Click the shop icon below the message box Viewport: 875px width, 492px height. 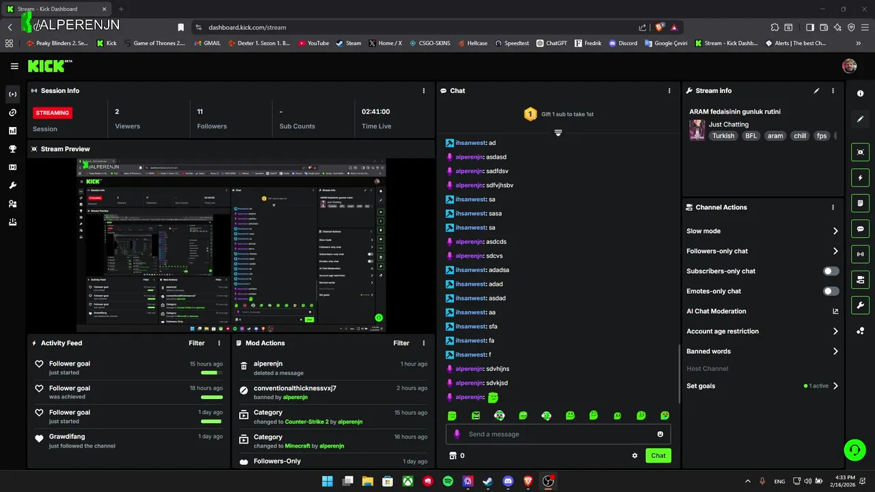coord(452,455)
